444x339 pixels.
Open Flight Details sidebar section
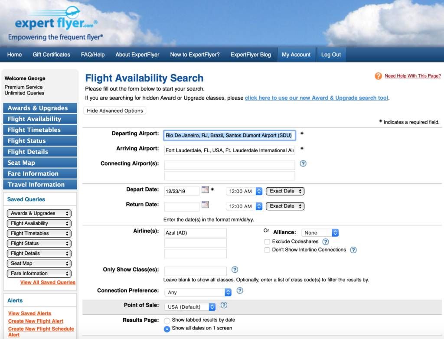coord(40,152)
